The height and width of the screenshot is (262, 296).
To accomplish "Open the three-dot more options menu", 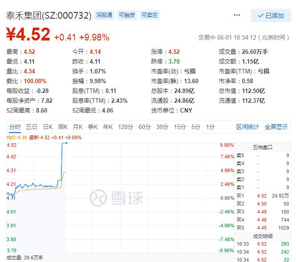I will click(237, 15).
